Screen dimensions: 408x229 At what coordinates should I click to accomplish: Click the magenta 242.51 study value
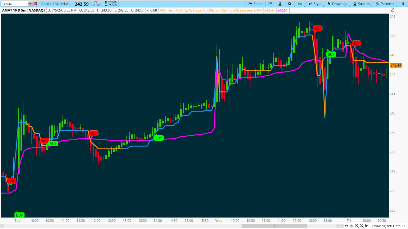[x=282, y=10]
